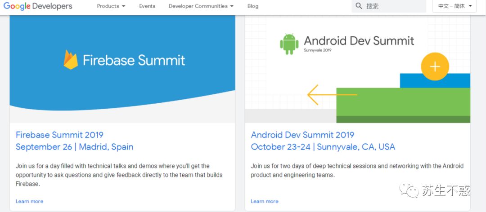Open the Products dropdown menu
This screenshot has height=212, width=486.
click(x=111, y=6)
